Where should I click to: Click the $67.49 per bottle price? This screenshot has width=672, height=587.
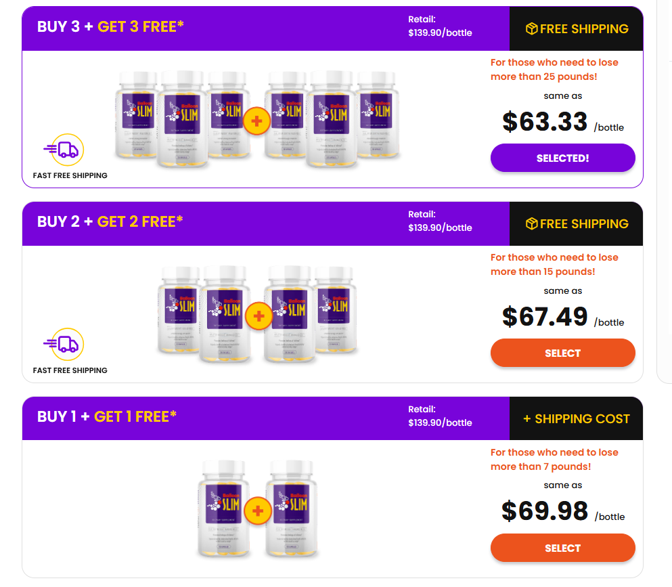(x=545, y=317)
